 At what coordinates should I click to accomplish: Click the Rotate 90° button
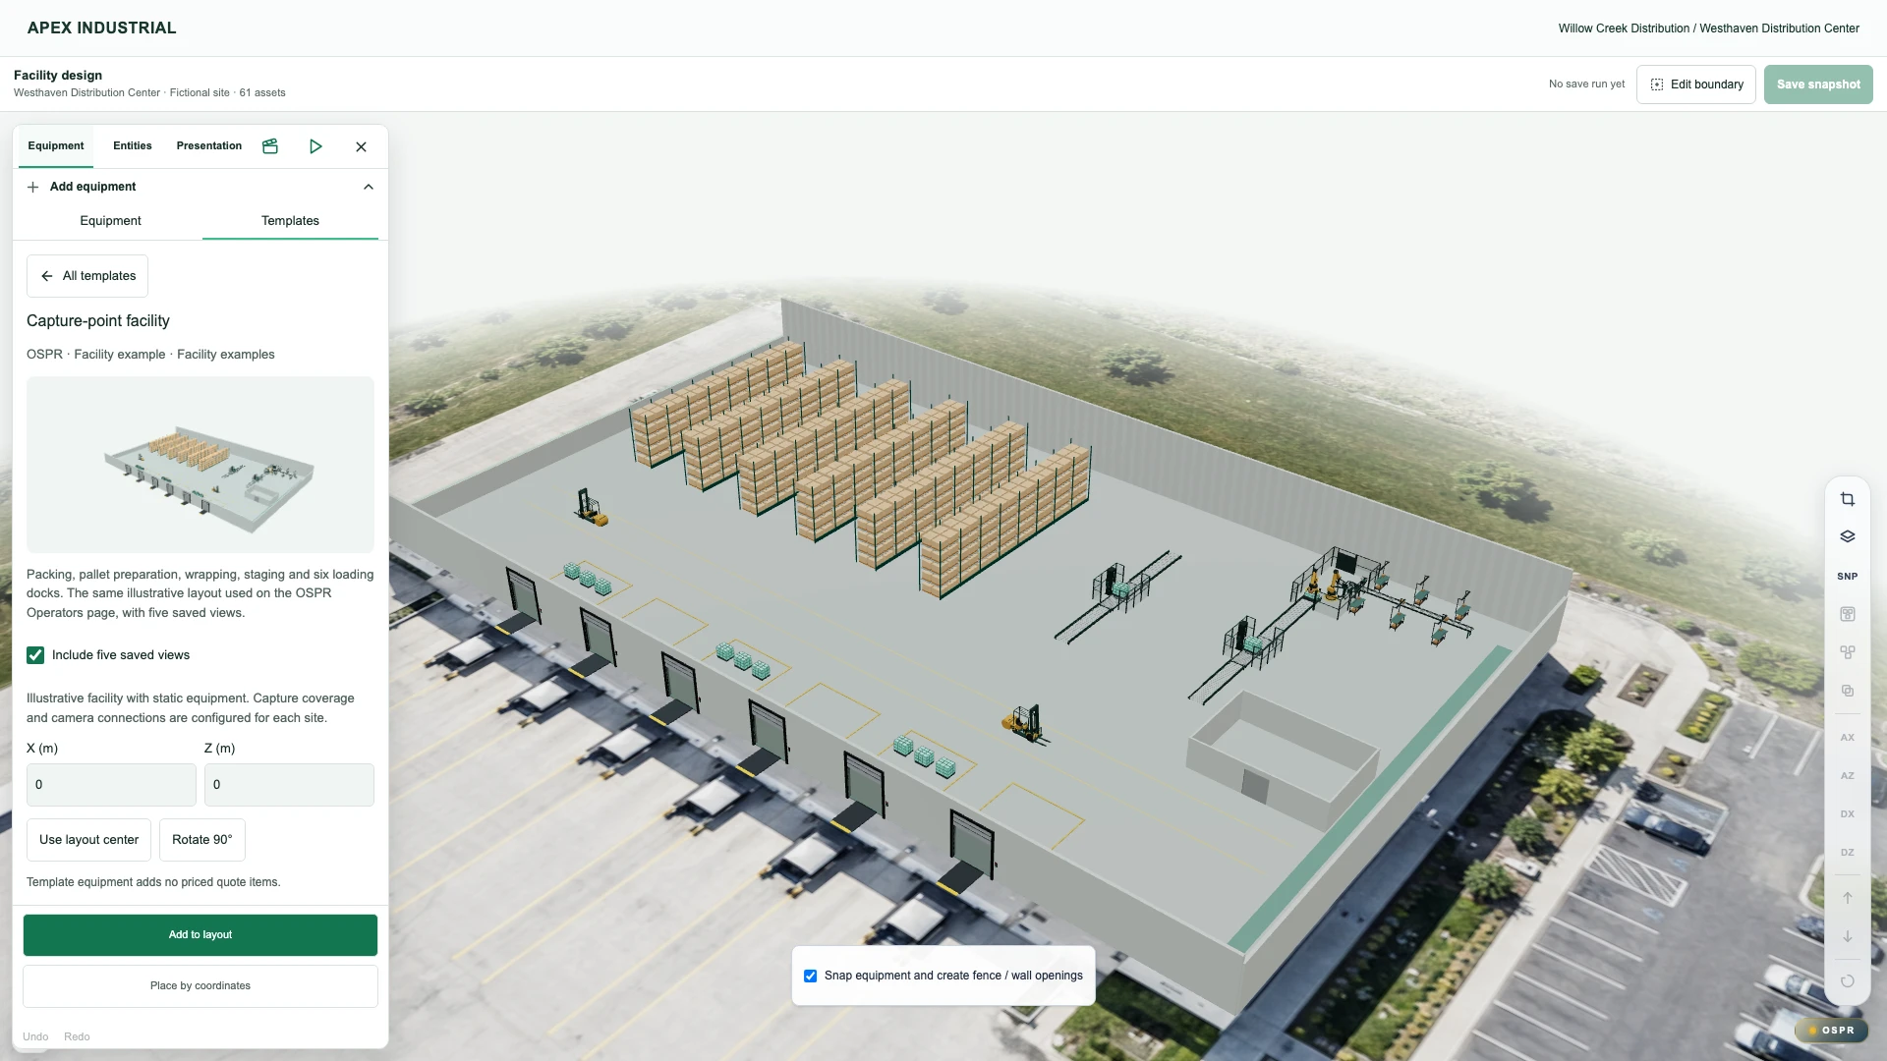point(202,840)
